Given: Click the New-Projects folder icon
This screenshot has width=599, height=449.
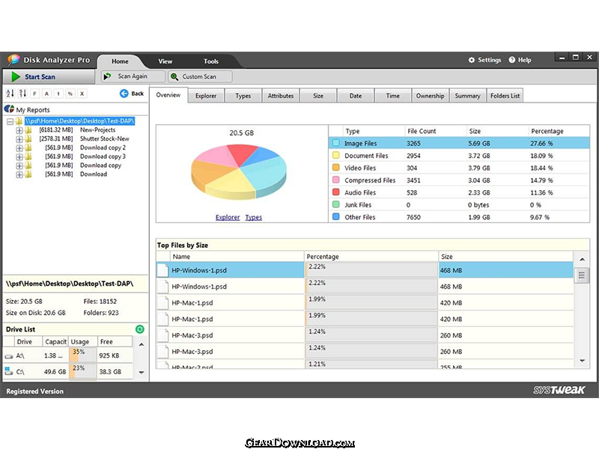Looking at the screenshot, I should [x=28, y=130].
